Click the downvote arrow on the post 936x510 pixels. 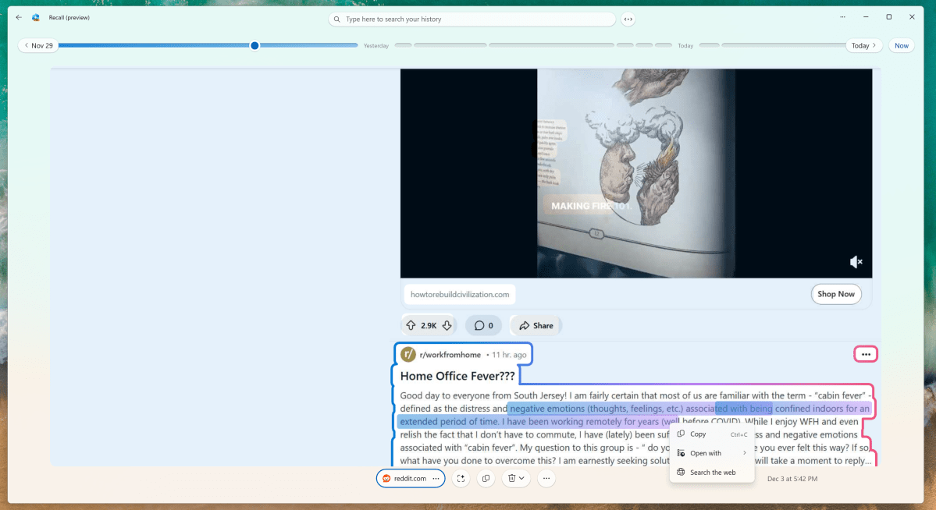click(446, 325)
